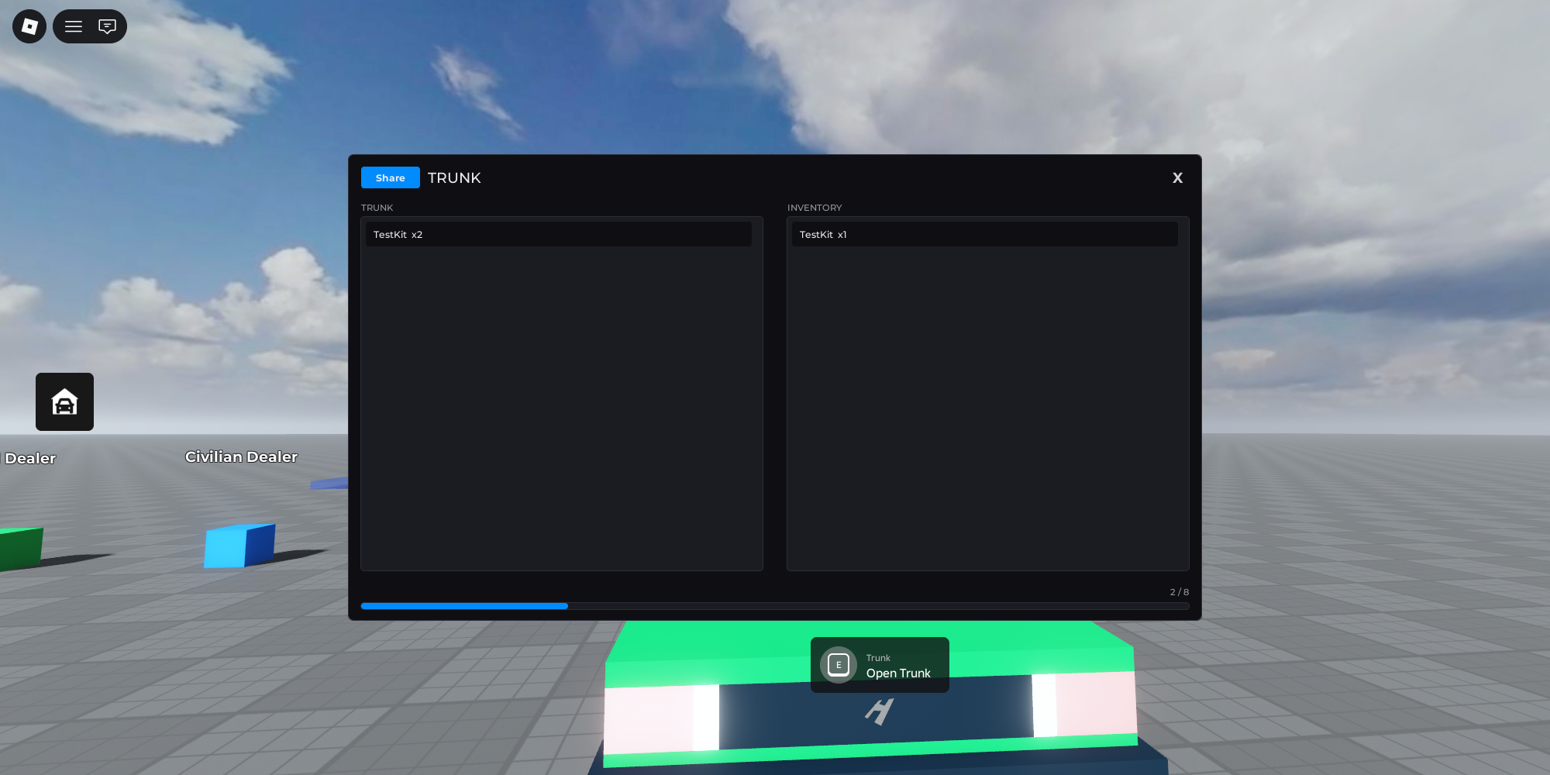Open the hamburger menu icon
This screenshot has height=775, width=1550.
(x=74, y=26)
